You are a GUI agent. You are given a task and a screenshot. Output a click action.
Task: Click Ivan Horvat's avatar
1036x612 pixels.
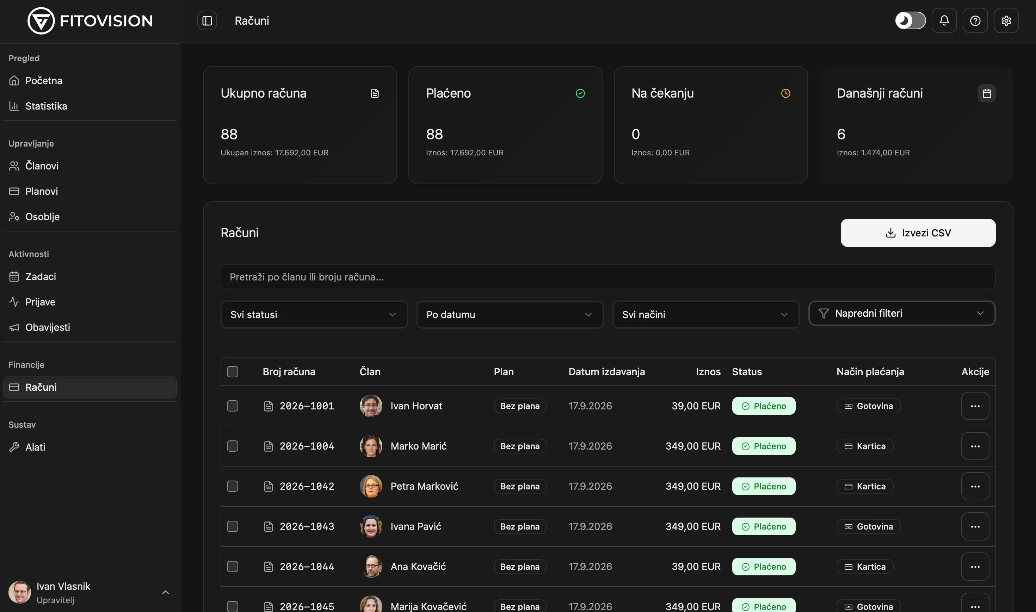pos(371,406)
